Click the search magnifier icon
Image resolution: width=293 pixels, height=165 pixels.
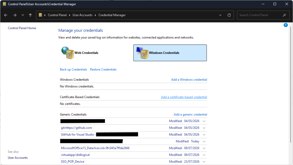pyautogui.click(x=284, y=15)
